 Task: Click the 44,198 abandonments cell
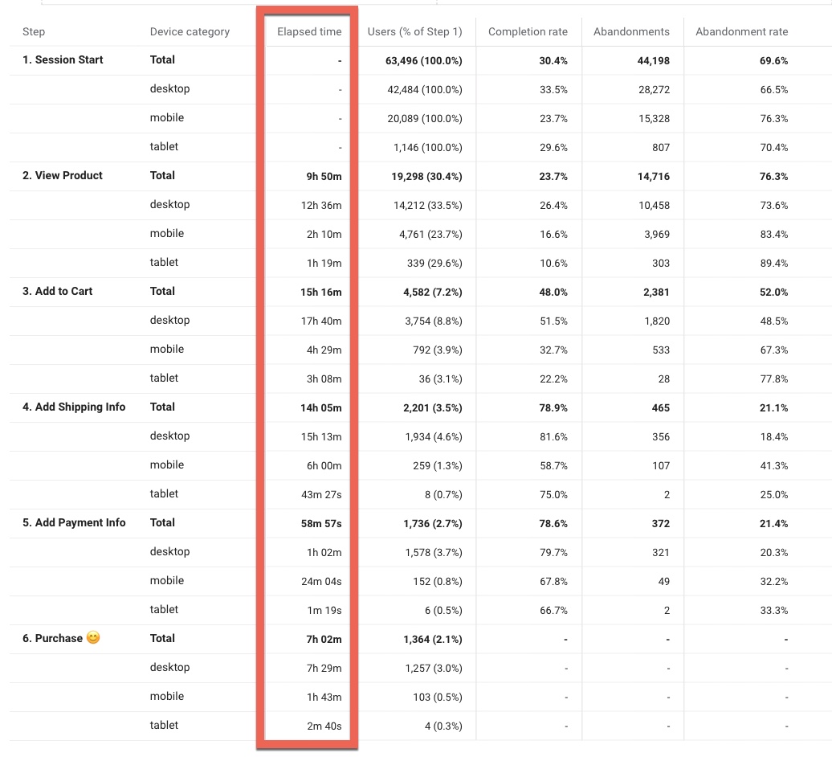point(653,61)
